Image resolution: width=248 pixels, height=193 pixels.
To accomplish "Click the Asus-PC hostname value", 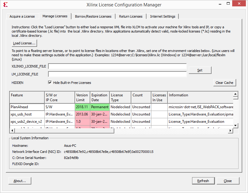I will [70, 146].
